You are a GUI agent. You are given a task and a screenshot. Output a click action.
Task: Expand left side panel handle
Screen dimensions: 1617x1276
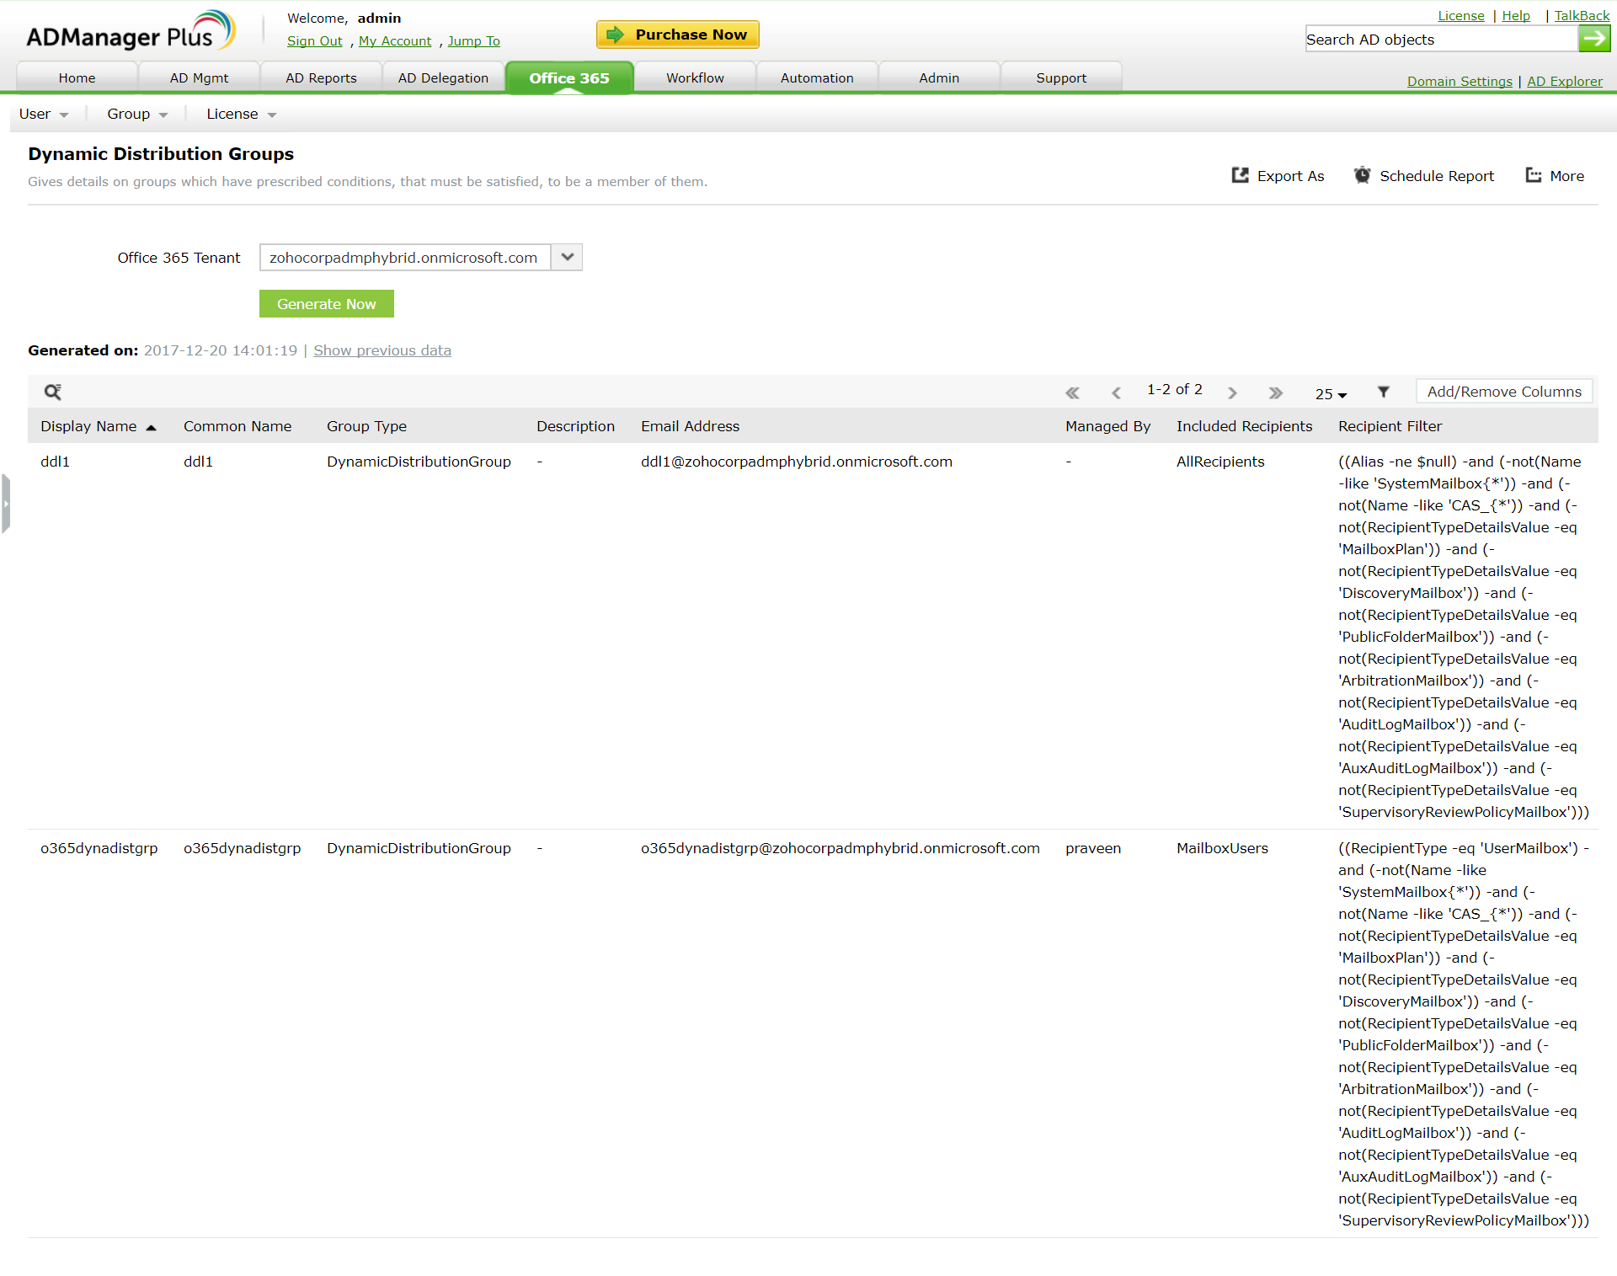6,504
